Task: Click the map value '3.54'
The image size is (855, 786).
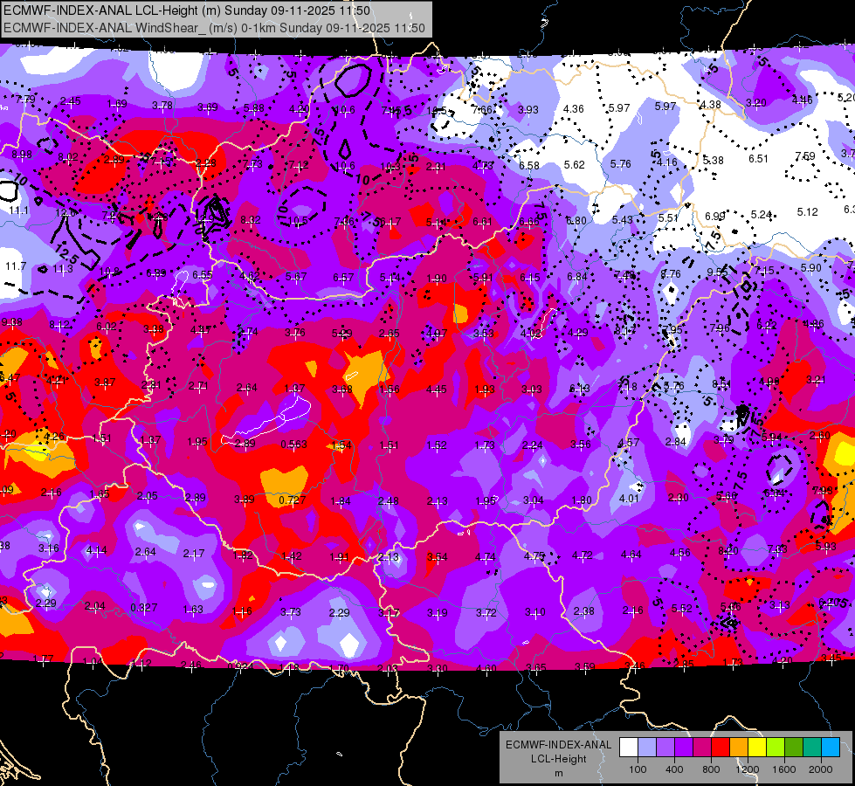Action: (438, 557)
